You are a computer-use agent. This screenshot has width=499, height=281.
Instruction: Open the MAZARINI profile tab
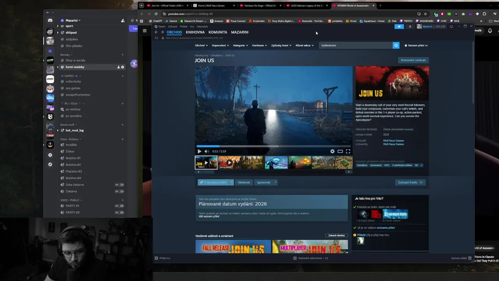pos(240,32)
